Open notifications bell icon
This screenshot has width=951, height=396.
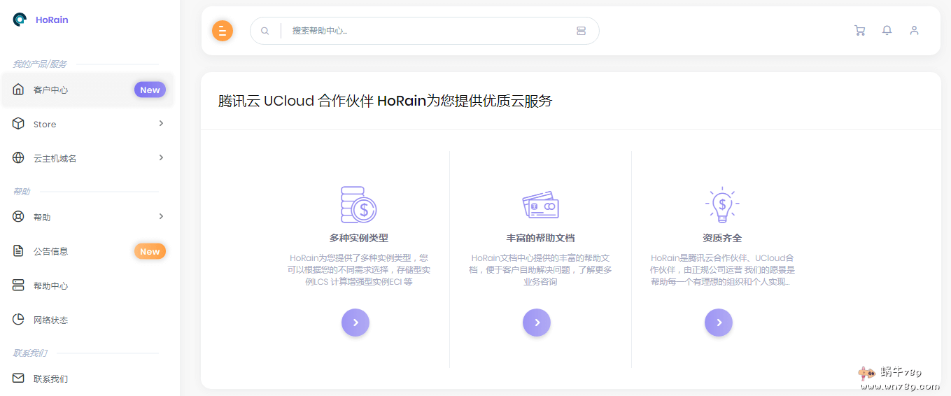887,31
